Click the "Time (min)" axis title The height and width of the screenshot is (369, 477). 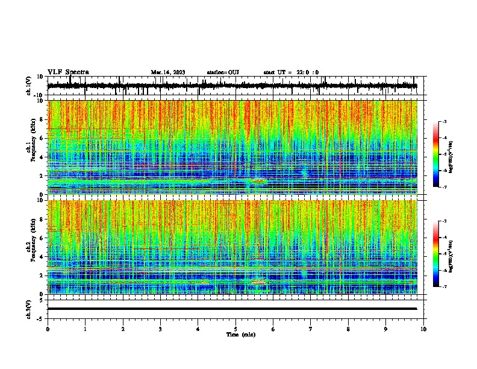click(x=241, y=335)
